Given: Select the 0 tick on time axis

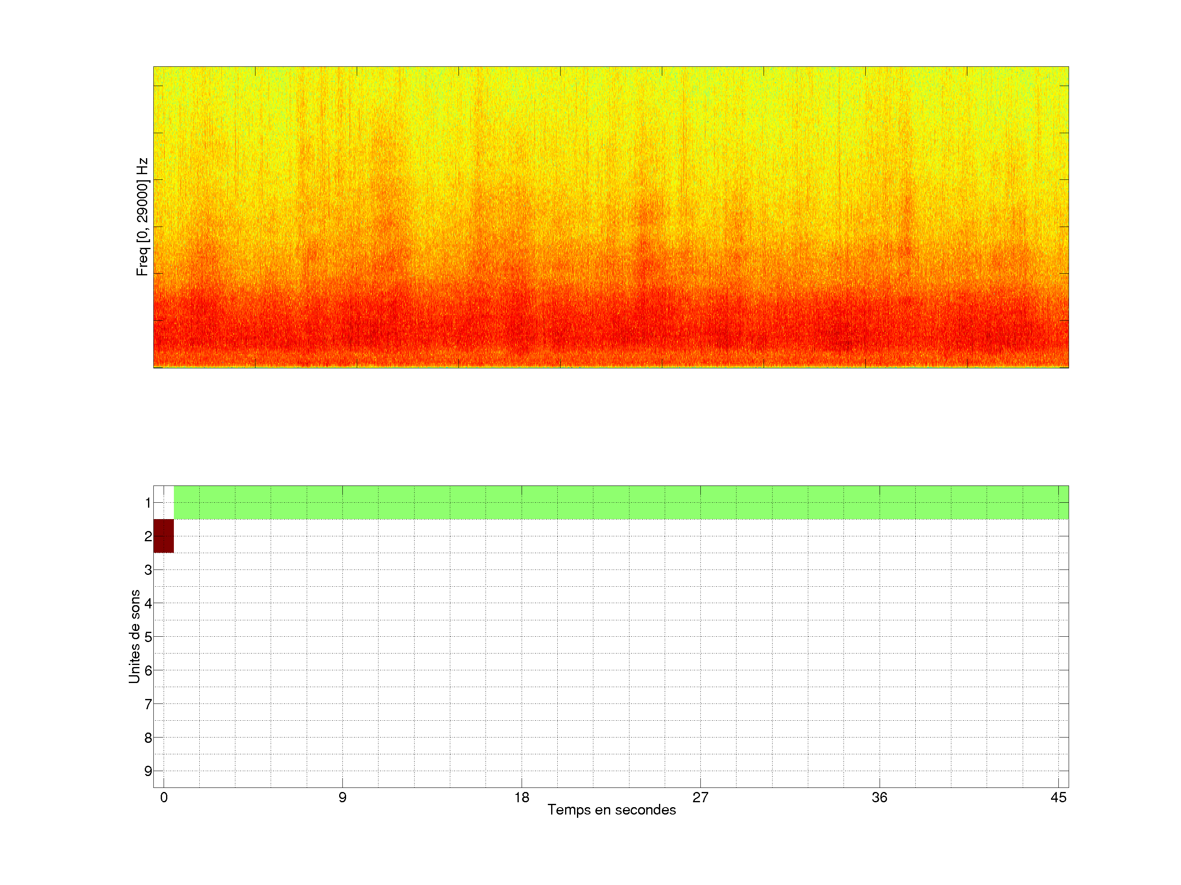Looking at the screenshot, I should click(x=164, y=797).
